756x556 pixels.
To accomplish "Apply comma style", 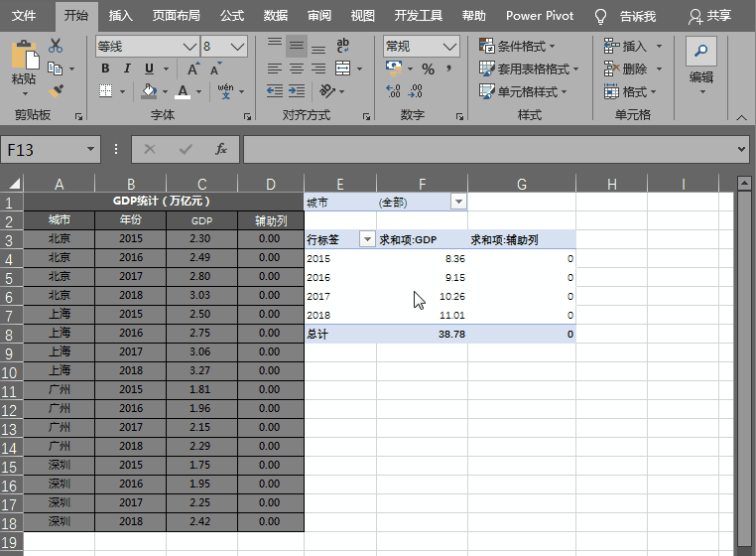I will coord(448,69).
